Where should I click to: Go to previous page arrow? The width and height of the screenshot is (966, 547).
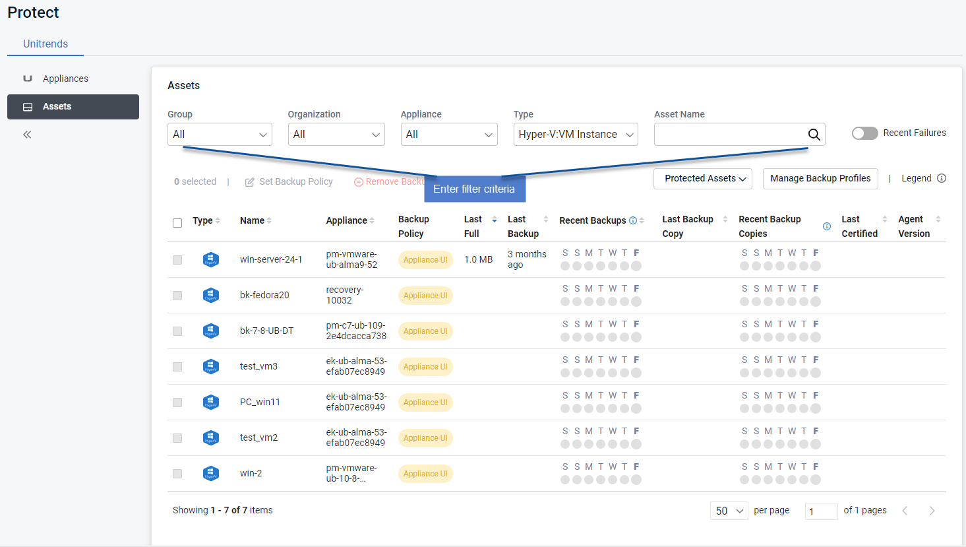coord(905,511)
